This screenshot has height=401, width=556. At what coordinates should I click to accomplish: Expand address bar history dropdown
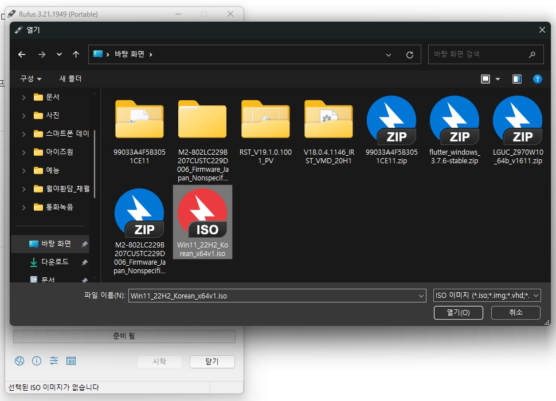click(x=389, y=55)
